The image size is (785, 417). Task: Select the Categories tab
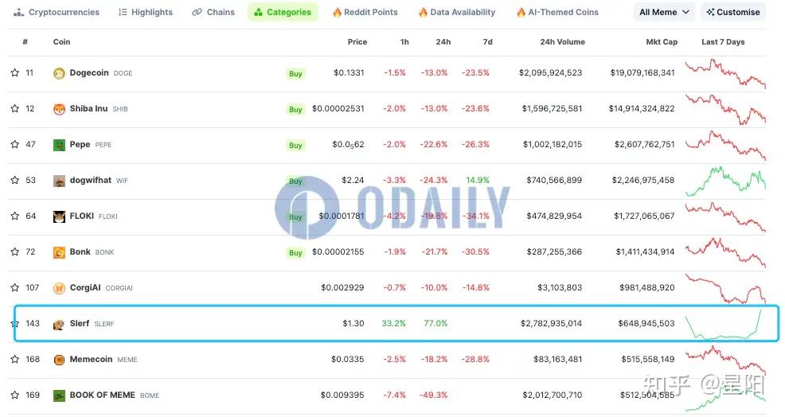(x=283, y=12)
